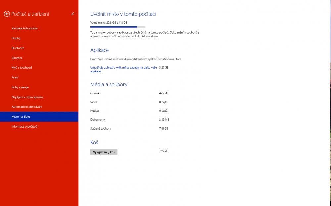The width and height of the screenshot is (331, 206).
Task: Click the Vysypat můj koš button
Action: tap(104, 151)
